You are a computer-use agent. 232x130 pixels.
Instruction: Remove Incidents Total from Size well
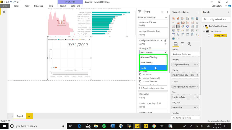198,97
